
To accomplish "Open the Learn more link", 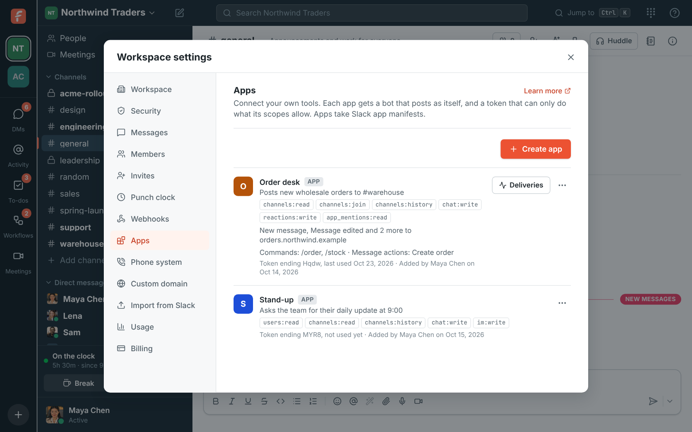I will pyautogui.click(x=547, y=91).
